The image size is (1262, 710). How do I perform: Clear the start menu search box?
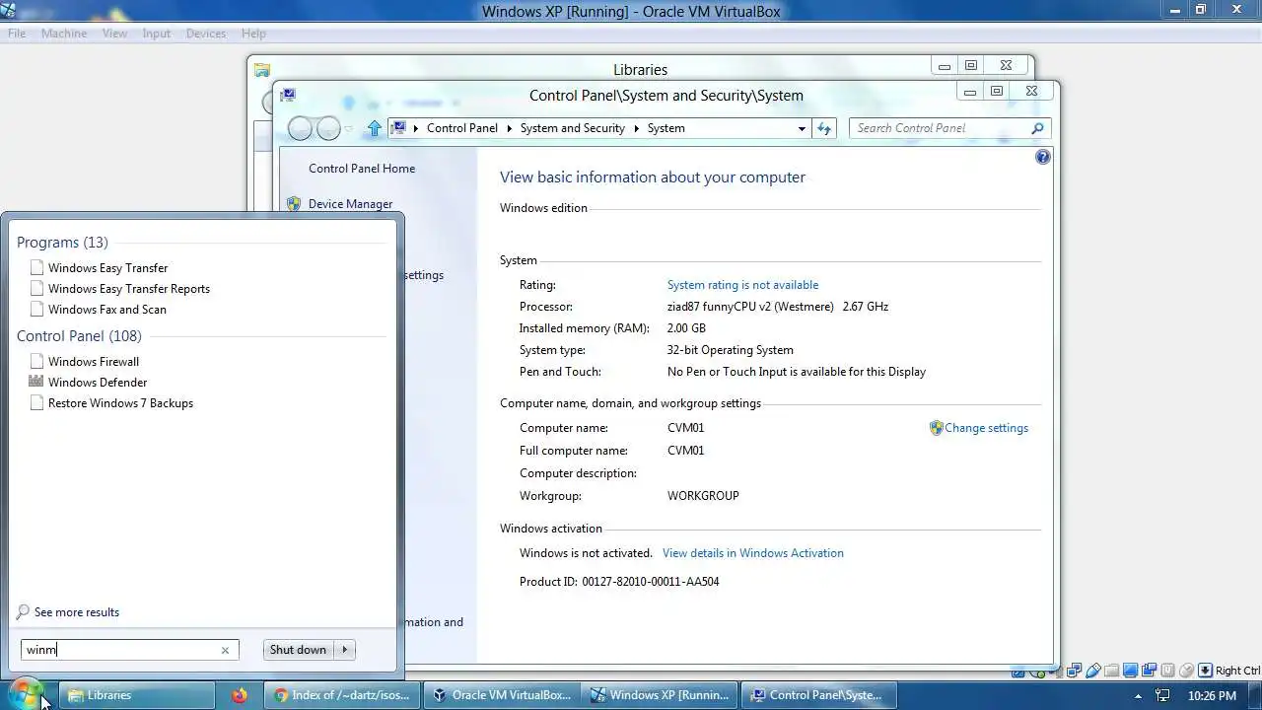(225, 650)
